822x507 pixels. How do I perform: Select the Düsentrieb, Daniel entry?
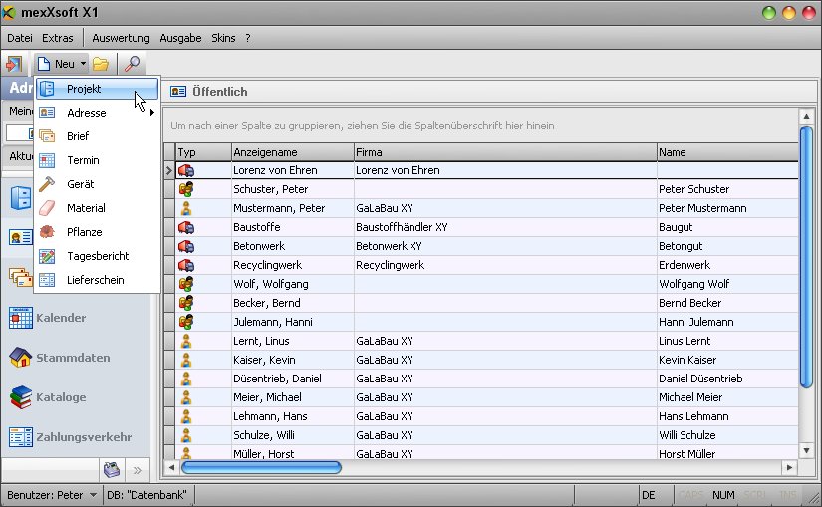pos(277,379)
